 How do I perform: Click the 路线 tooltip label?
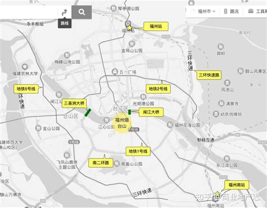point(65,23)
